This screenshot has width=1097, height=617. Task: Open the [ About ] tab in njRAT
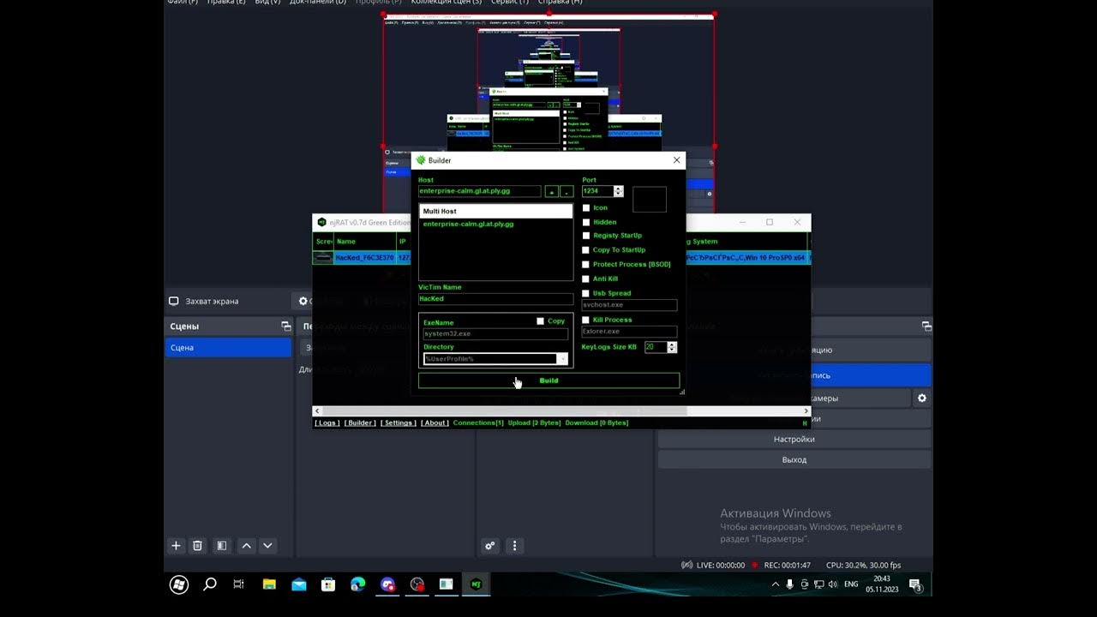[435, 422]
